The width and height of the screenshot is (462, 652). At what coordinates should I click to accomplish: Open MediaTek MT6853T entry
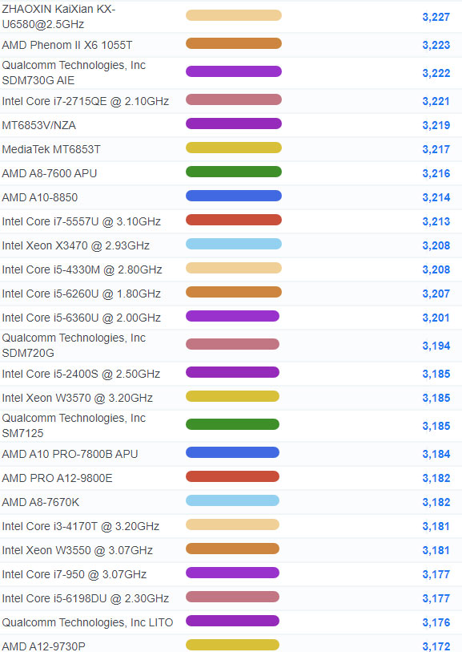[x=51, y=149]
